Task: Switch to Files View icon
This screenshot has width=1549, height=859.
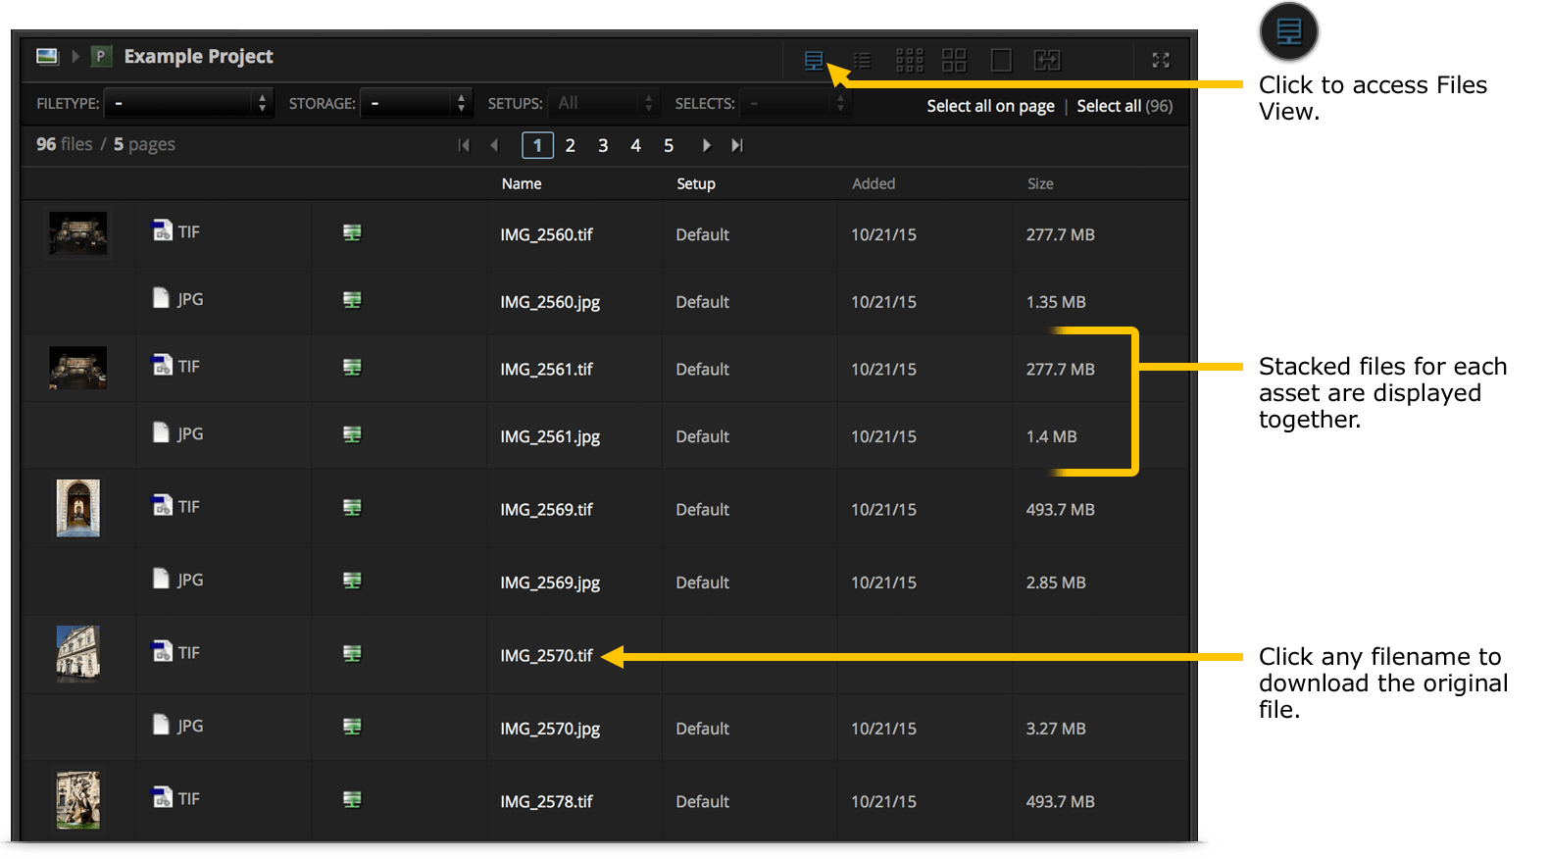Action: [x=814, y=61]
